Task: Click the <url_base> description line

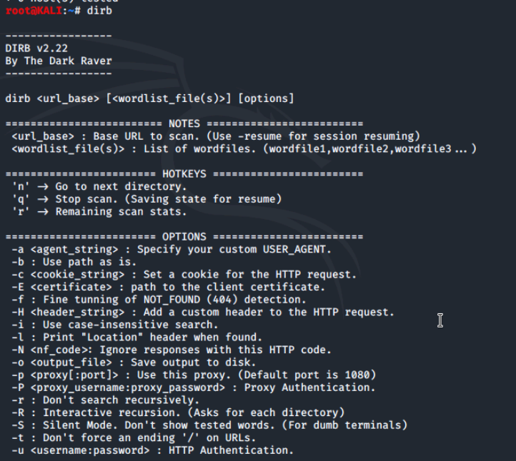Action: pos(217,136)
